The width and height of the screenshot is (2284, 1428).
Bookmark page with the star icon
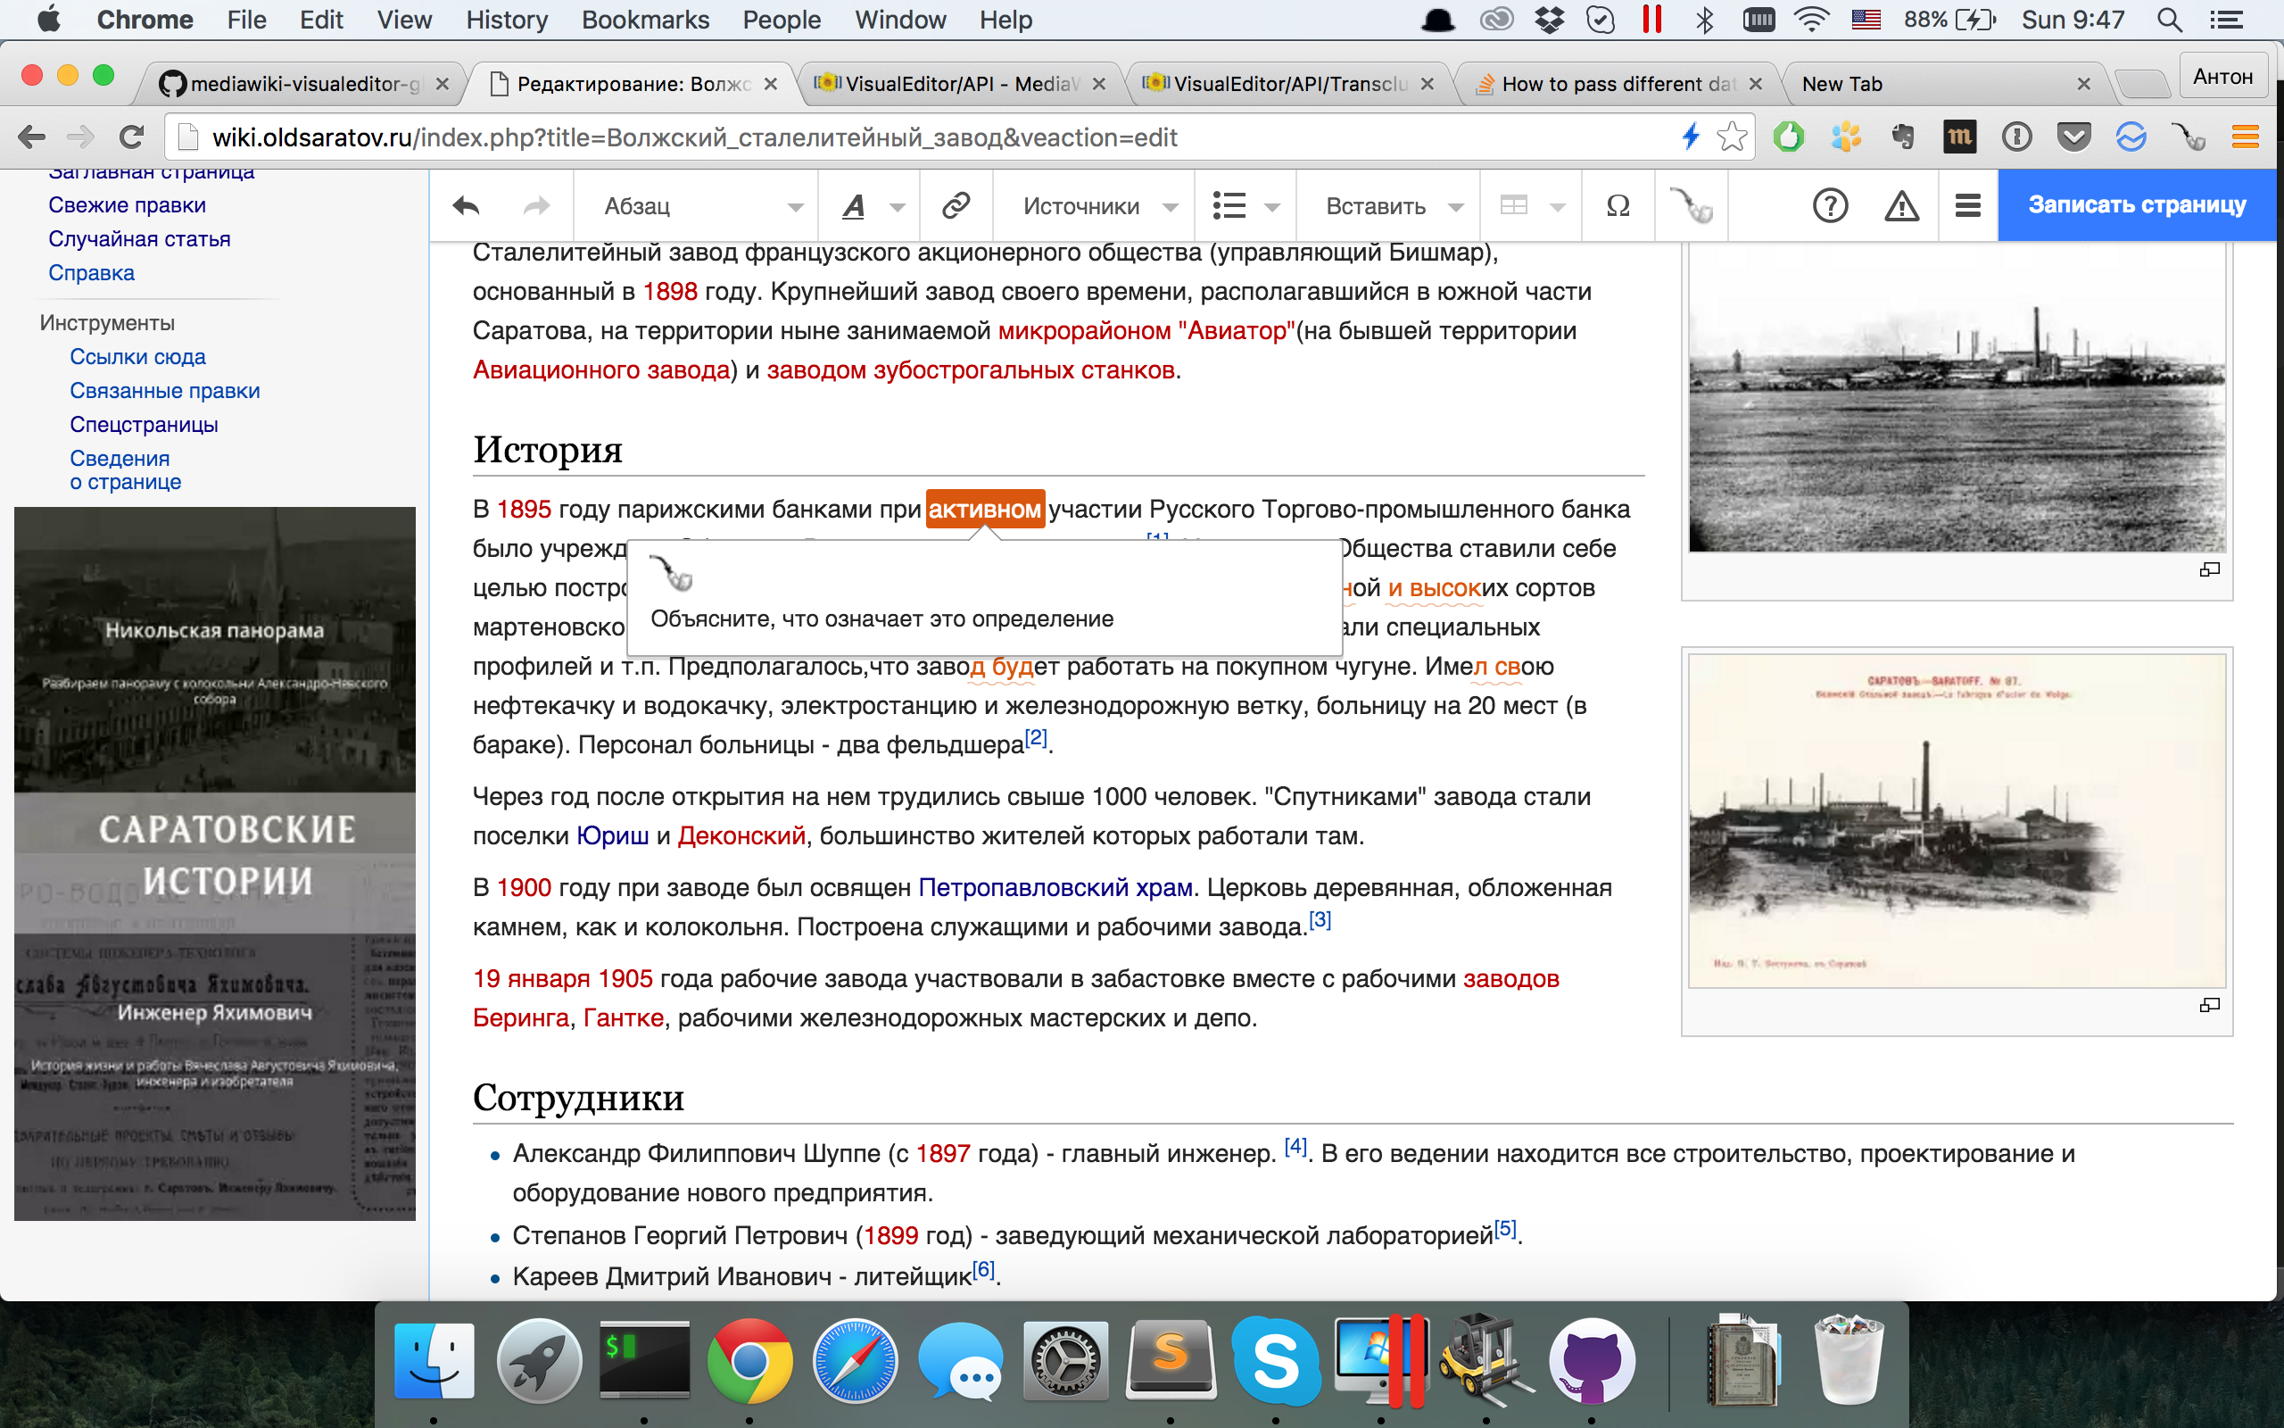tap(1731, 137)
